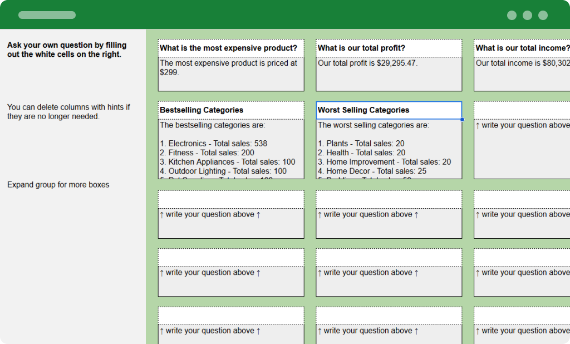This screenshot has height=344, width=570.
Task: Select the 'What is our total income?' header cell
Action: coord(522,48)
